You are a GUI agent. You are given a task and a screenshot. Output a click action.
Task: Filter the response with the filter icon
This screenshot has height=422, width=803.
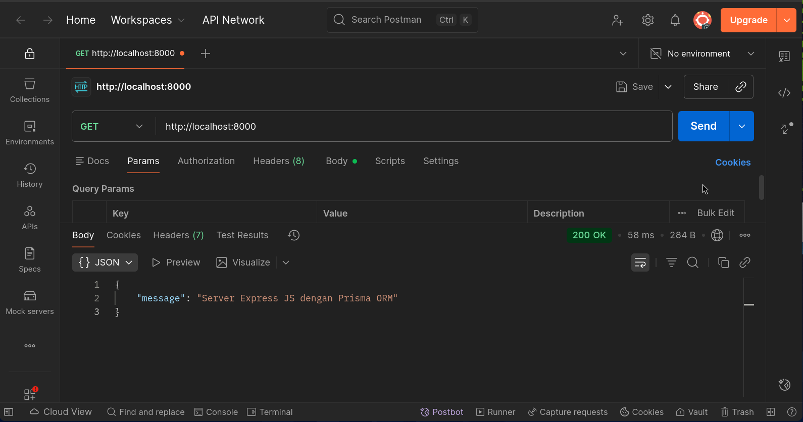(671, 262)
